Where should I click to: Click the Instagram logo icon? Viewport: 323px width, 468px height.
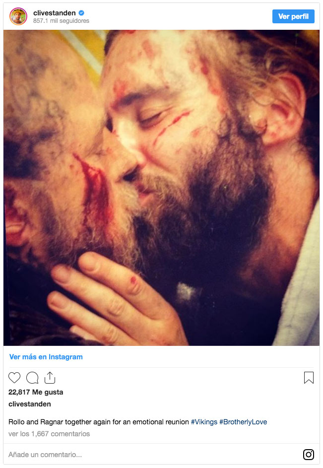pyautogui.click(x=309, y=454)
